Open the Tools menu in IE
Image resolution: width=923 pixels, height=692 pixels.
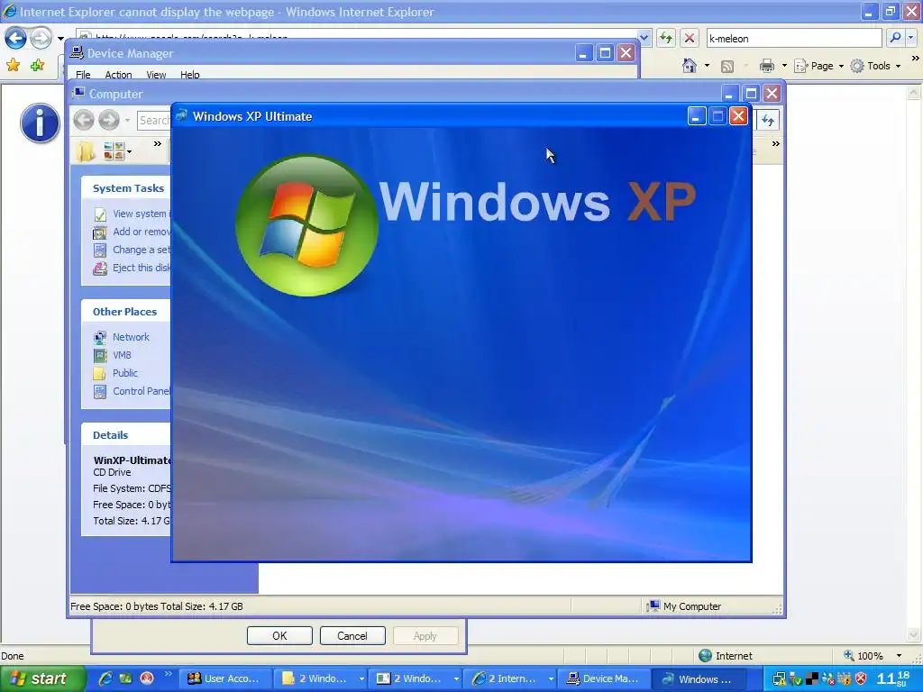pyautogui.click(x=876, y=66)
